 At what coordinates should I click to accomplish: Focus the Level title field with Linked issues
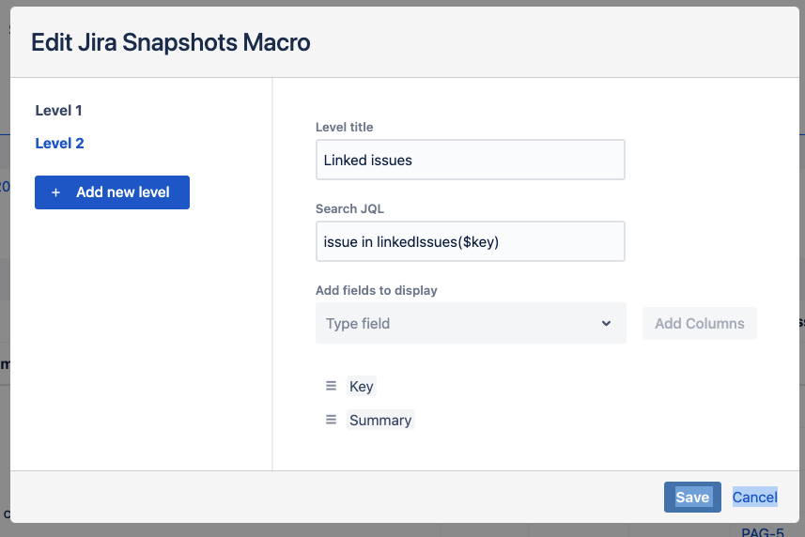tap(471, 160)
